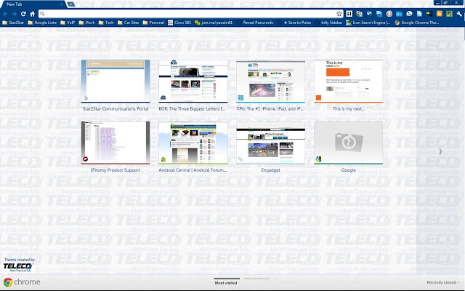
Task: Open the bitly Sidebar bookmarklet
Action: [328, 23]
